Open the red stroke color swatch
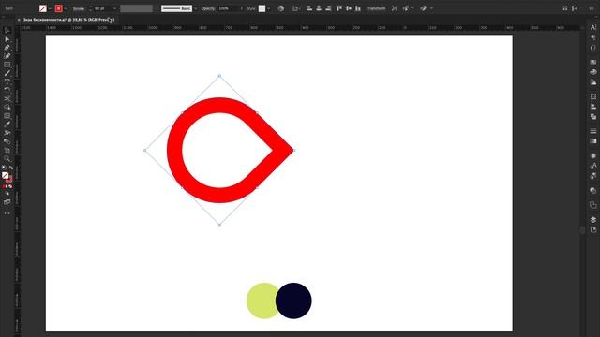The height and width of the screenshot is (337, 600). tap(58, 8)
